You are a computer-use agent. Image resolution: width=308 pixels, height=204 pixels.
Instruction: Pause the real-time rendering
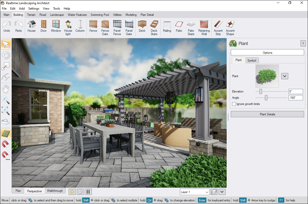click(x=88, y=192)
